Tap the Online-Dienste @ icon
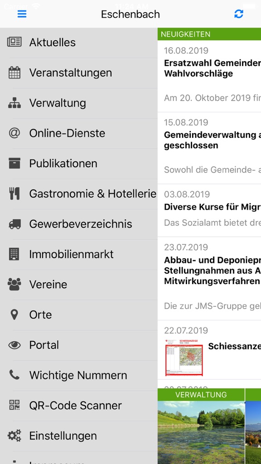 (x=14, y=133)
